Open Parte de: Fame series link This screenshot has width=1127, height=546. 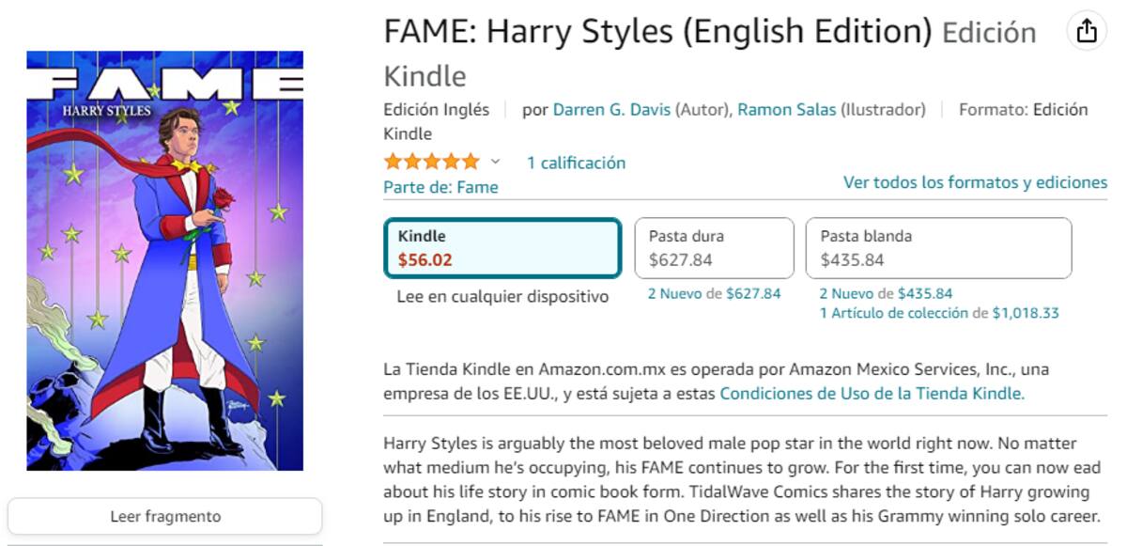(x=440, y=187)
